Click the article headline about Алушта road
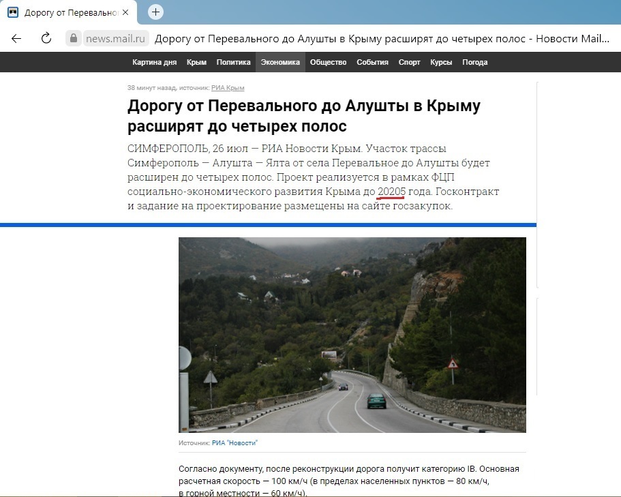The image size is (621, 497). 304,116
